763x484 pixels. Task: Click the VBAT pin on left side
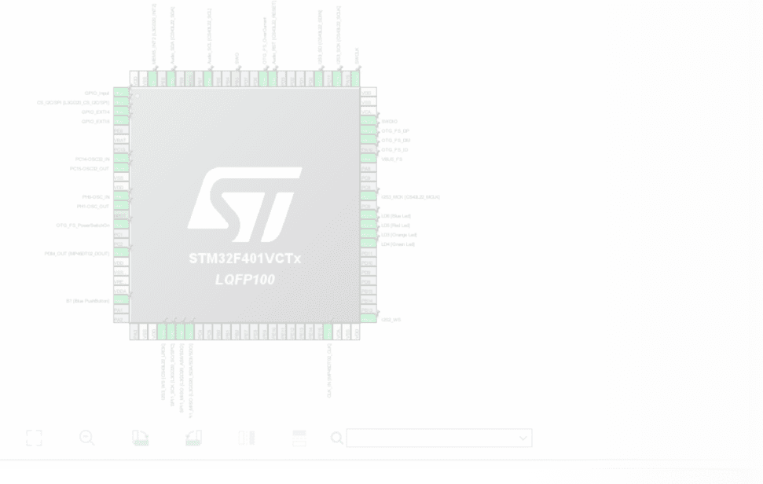click(x=120, y=140)
